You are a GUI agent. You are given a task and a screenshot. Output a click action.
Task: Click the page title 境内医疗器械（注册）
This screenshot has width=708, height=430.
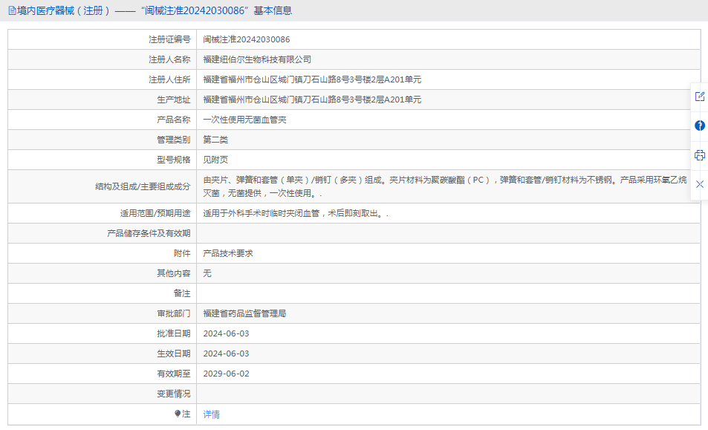pos(64,10)
